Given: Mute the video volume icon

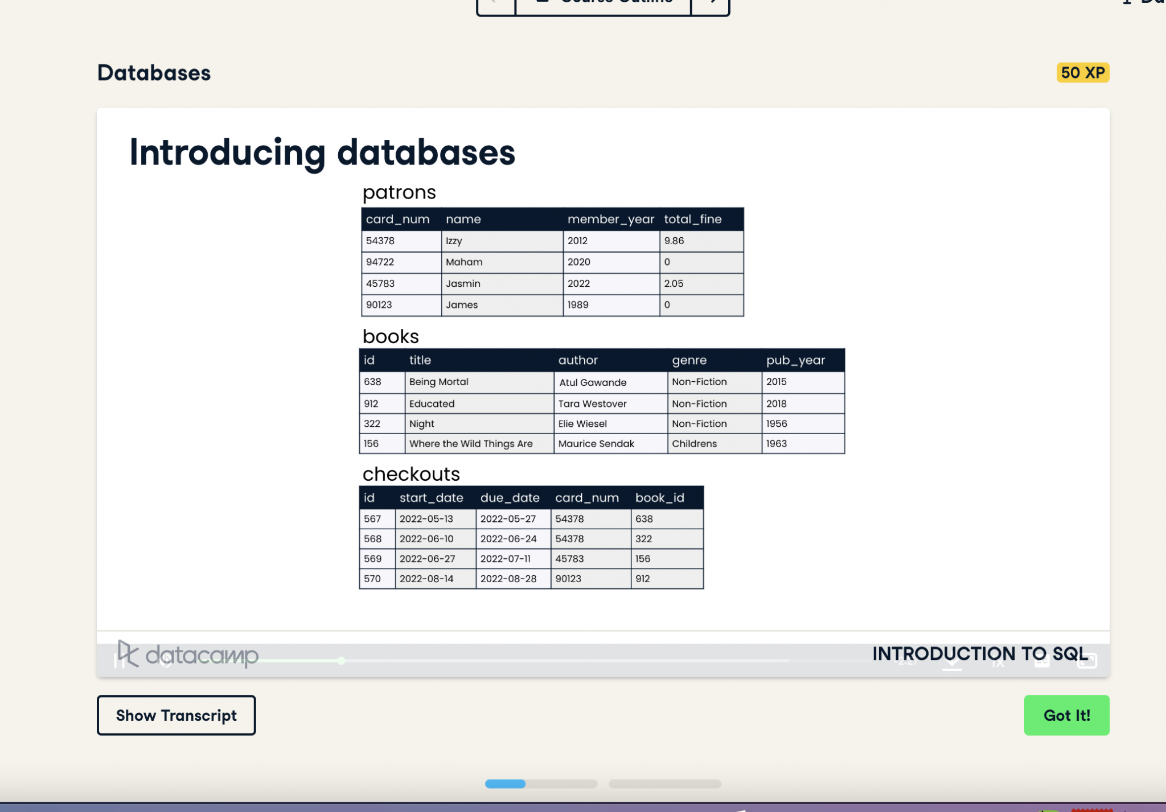Looking at the screenshot, I should click(x=165, y=661).
